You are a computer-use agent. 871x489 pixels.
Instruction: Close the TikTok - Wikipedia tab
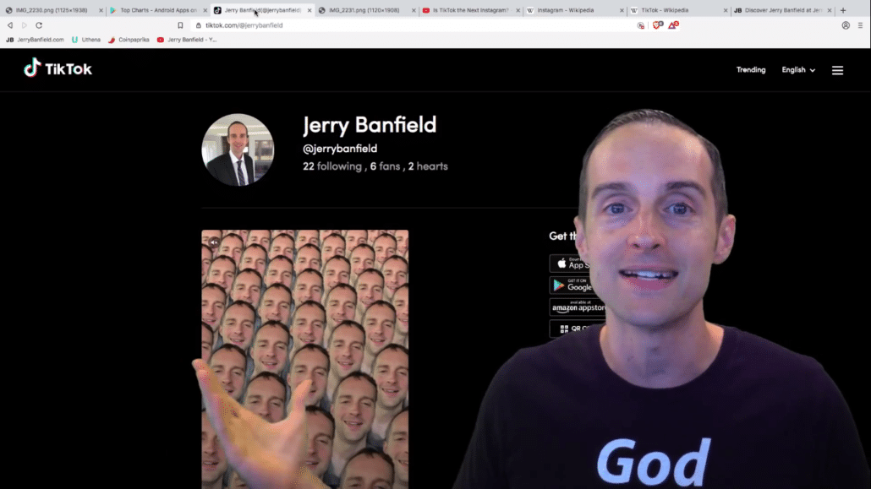[726, 10]
